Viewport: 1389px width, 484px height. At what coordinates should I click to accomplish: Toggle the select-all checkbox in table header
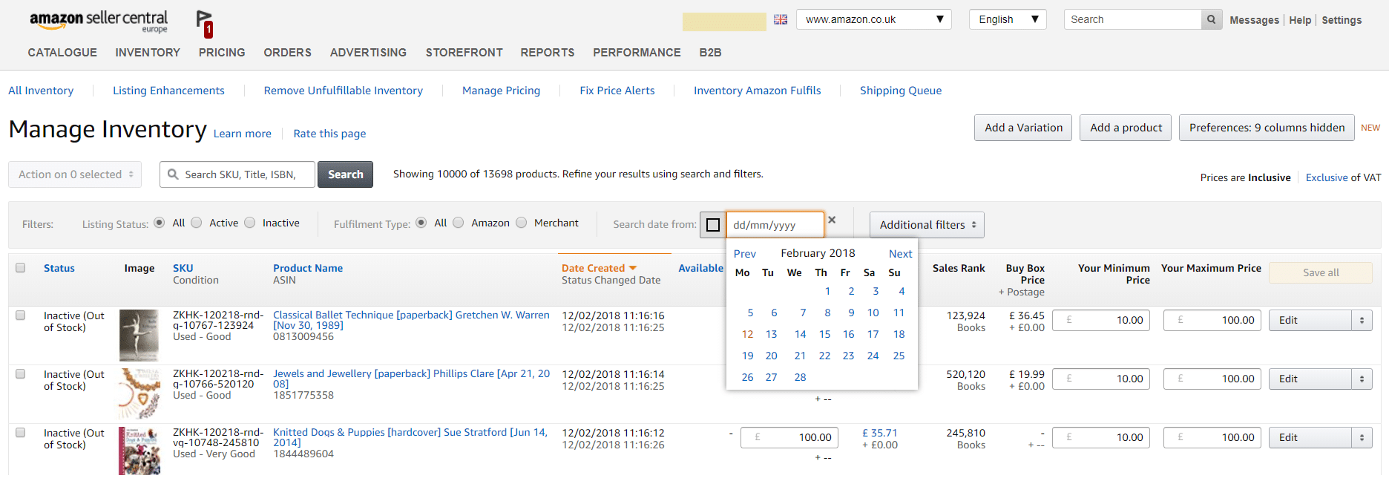pyautogui.click(x=21, y=268)
